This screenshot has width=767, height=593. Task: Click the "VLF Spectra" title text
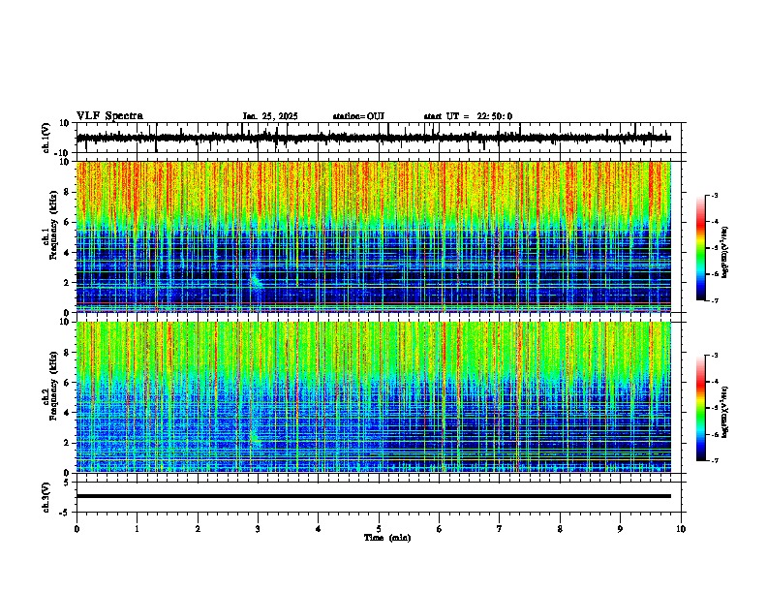109,116
